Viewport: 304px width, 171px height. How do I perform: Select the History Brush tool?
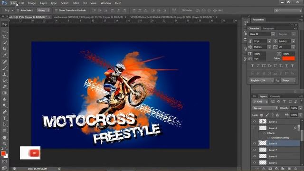pos(5,80)
